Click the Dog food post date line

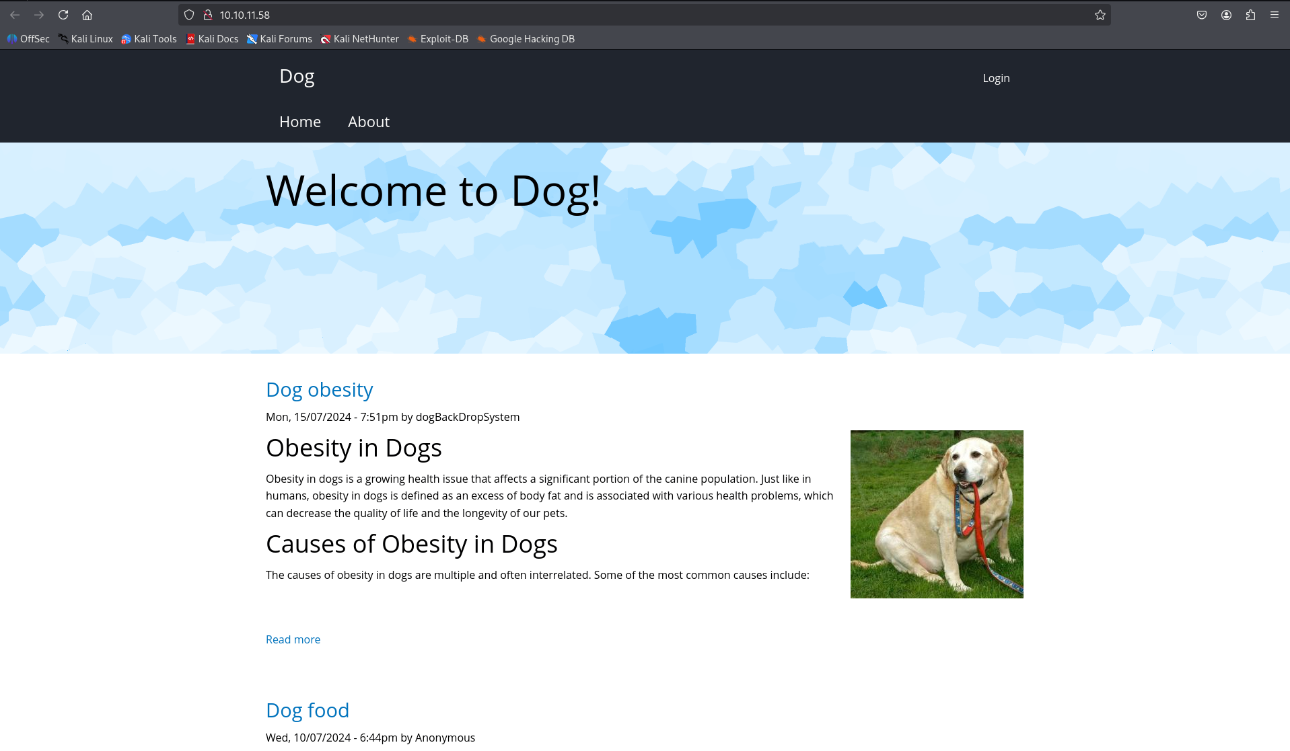tap(370, 738)
